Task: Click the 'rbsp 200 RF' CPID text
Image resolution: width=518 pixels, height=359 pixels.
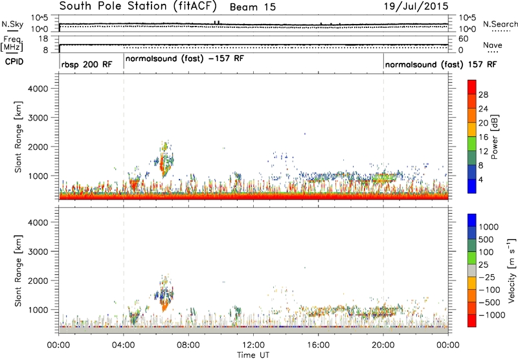Action: tap(87, 64)
